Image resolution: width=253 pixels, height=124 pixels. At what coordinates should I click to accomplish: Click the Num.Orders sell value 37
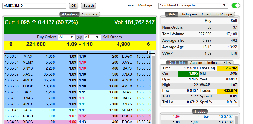click(x=235, y=28)
